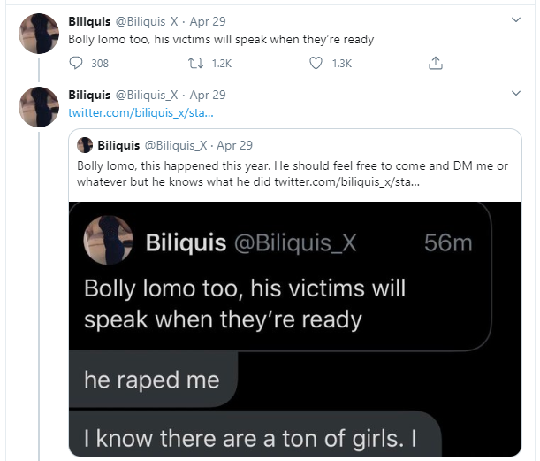Open the second tweet's blue twitter.com link
This screenshot has height=461, width=540.
point(141,112)
